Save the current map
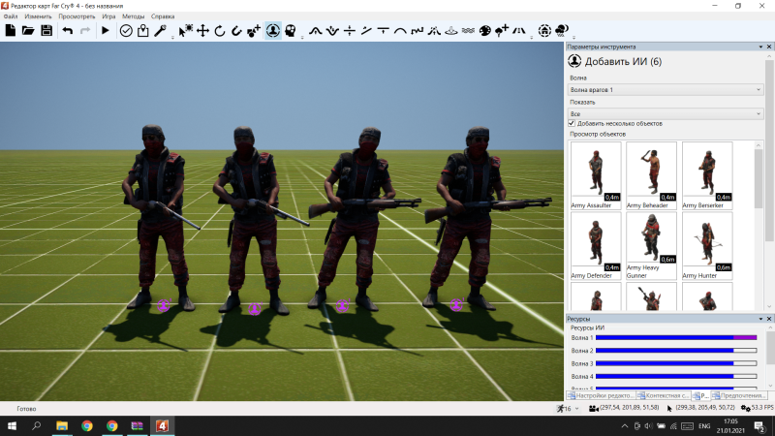Image resolution: width=775 pixels, height=436 pixels. (46, 31)
